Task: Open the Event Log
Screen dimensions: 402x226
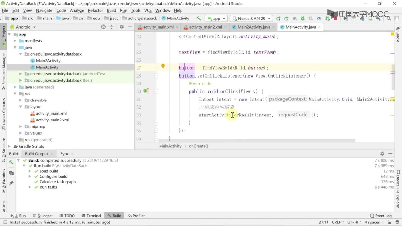Action: pyautogui.click(x=381, y=216)
